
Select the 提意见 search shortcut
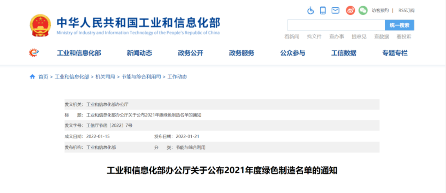359,37
